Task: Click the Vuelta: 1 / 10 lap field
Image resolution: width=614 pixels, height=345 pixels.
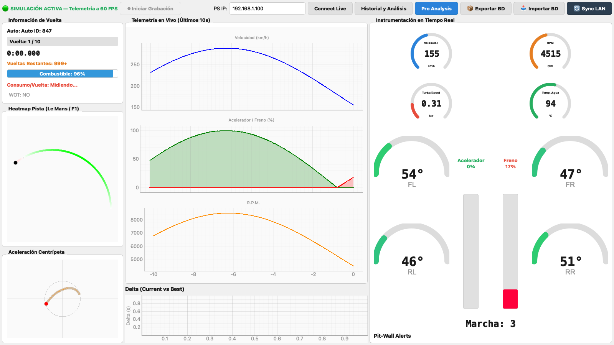Action: (x=63, y=41)
